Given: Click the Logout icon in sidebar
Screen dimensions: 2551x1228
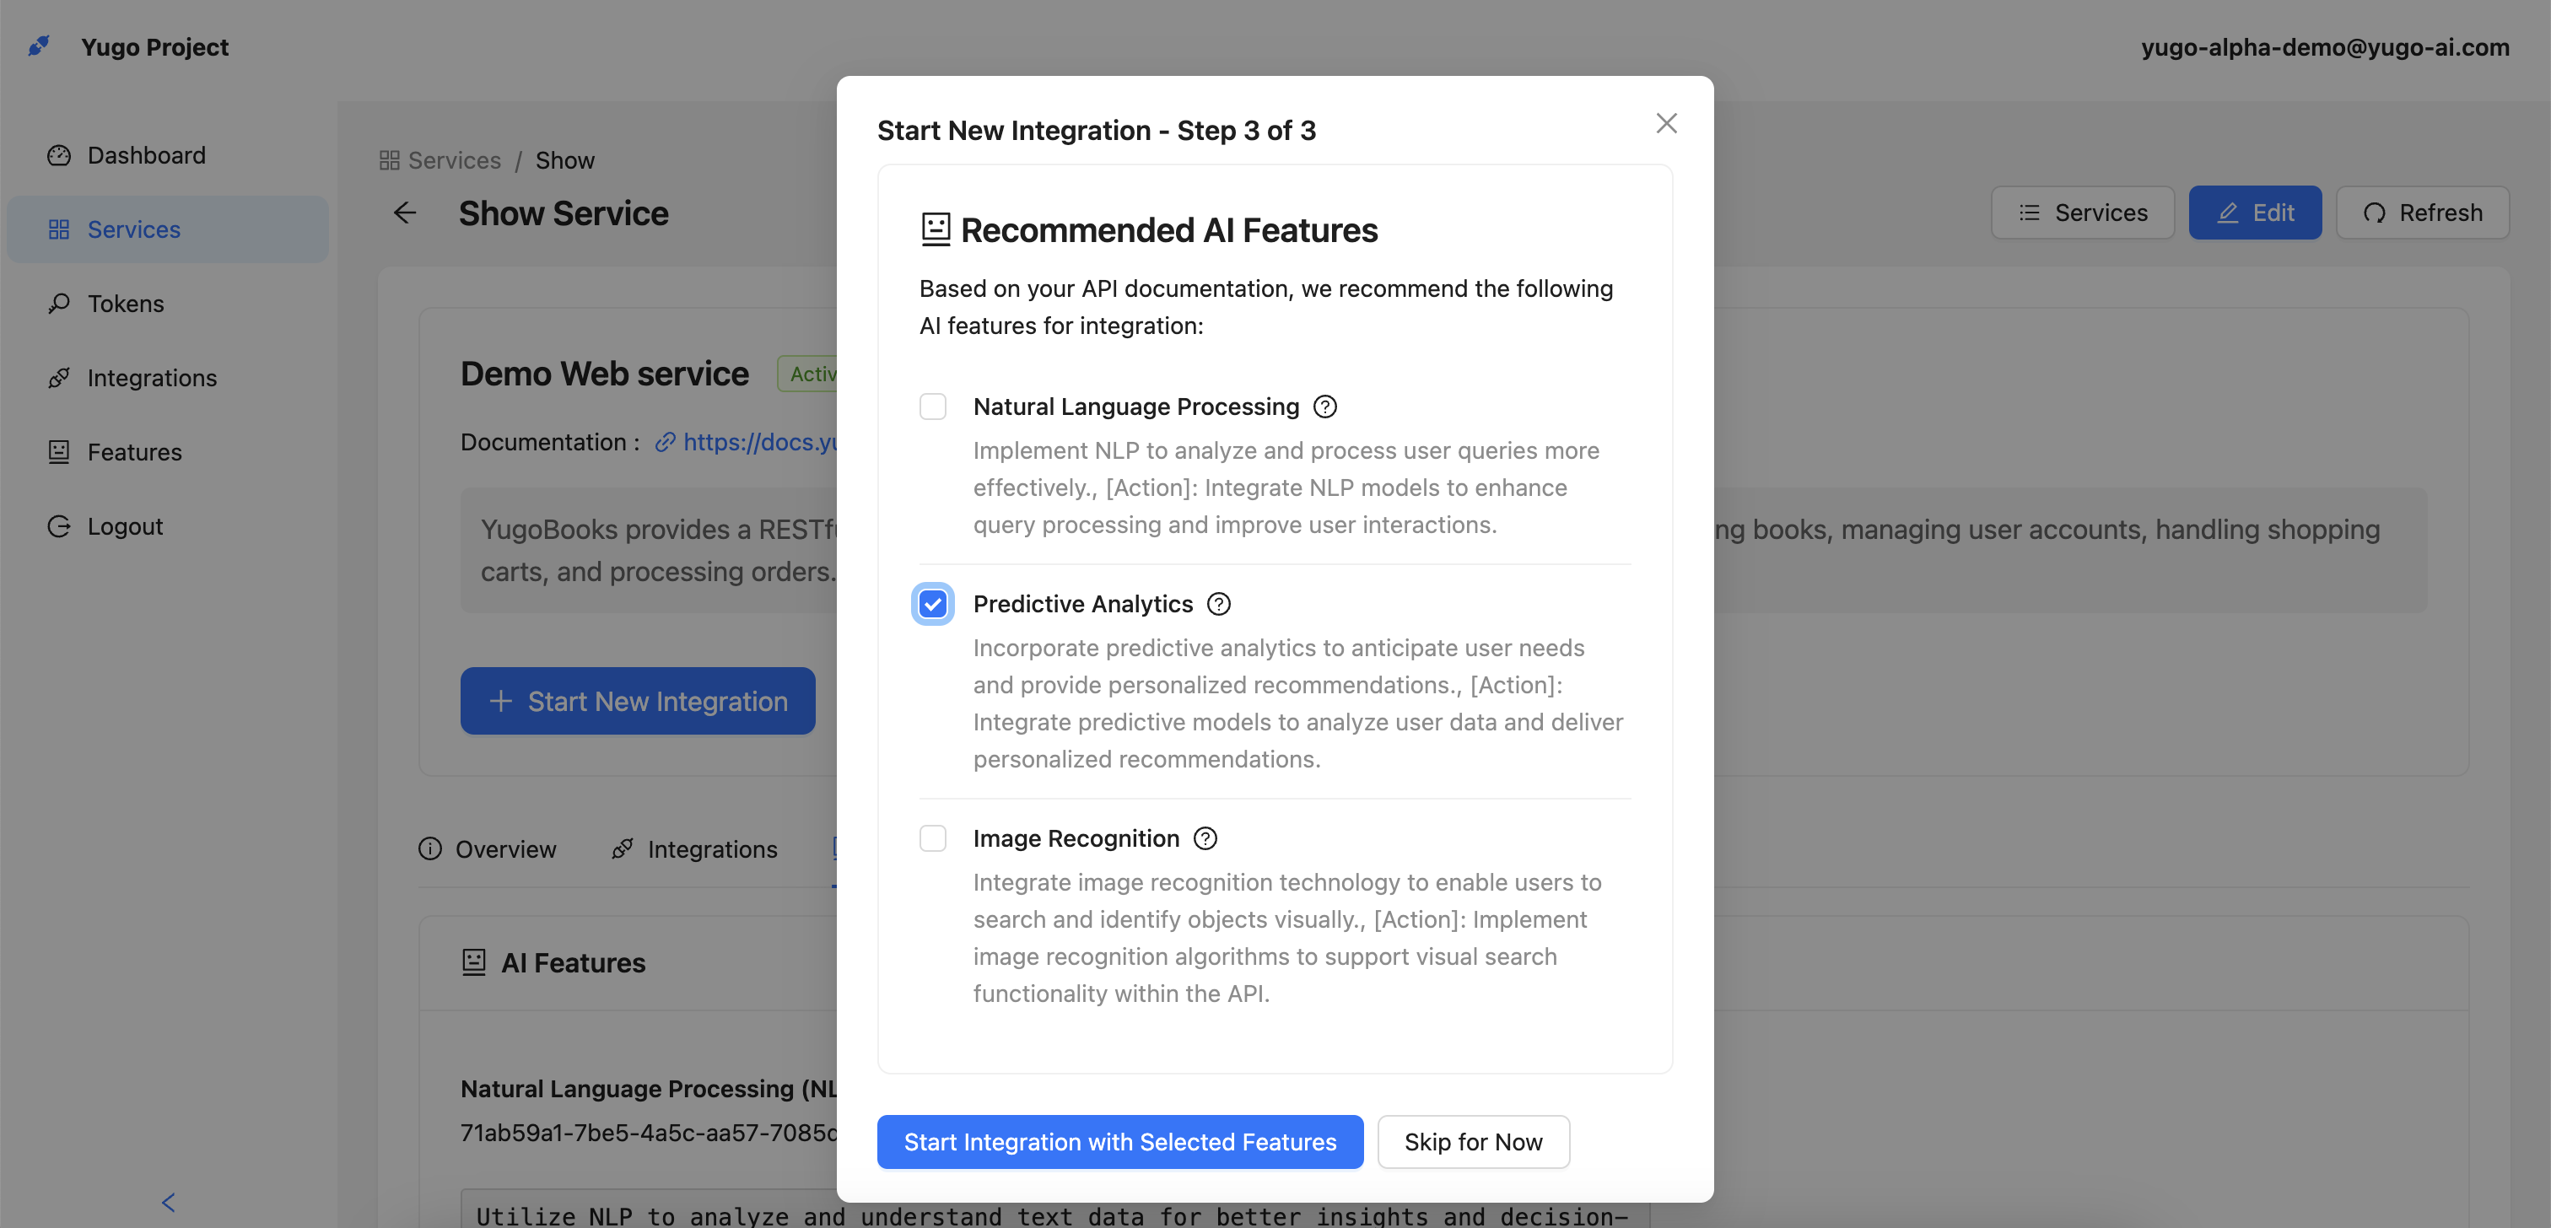Looking at the screenshot, I should click(59, 527).
